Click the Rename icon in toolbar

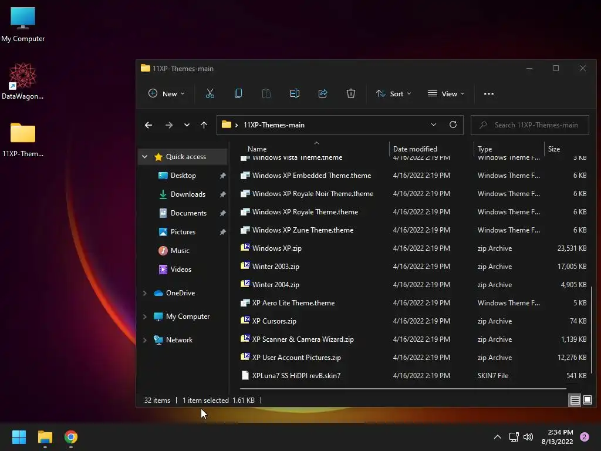(295, 93)
